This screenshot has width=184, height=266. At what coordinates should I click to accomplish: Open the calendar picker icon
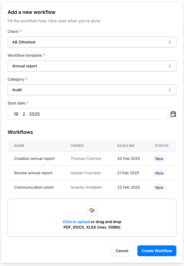click(173, 114)
